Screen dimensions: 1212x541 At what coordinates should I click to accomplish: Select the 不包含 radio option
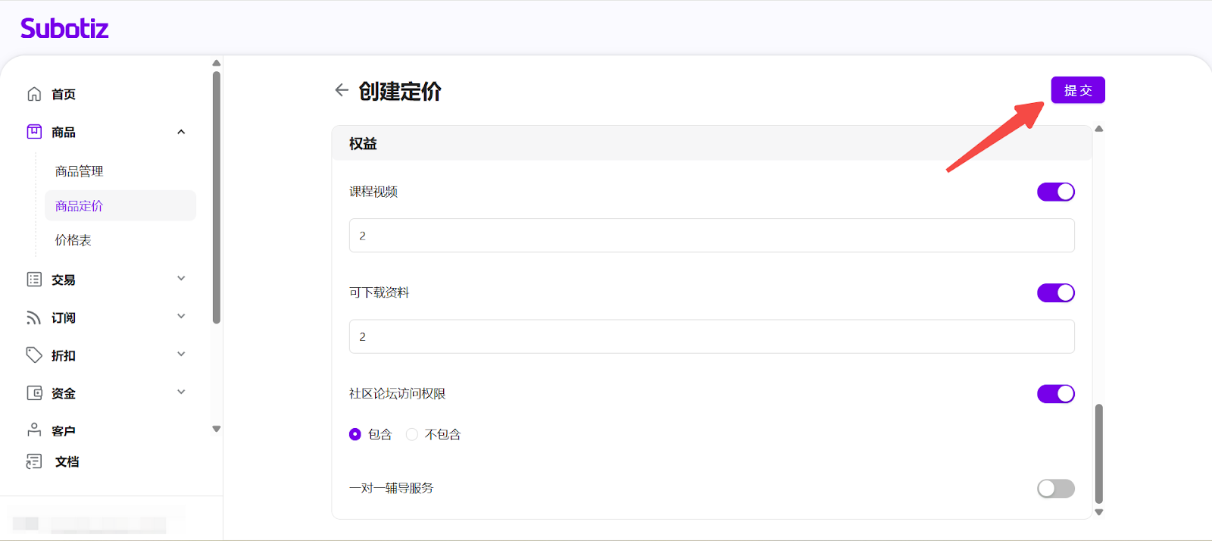(412, 434)
